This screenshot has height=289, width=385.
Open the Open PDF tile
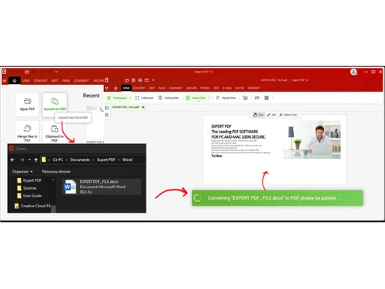pyautogui.click(x=27, y=105)
